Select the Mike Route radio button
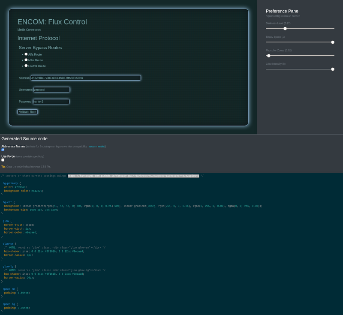The image size is (343, 315). 26,60
